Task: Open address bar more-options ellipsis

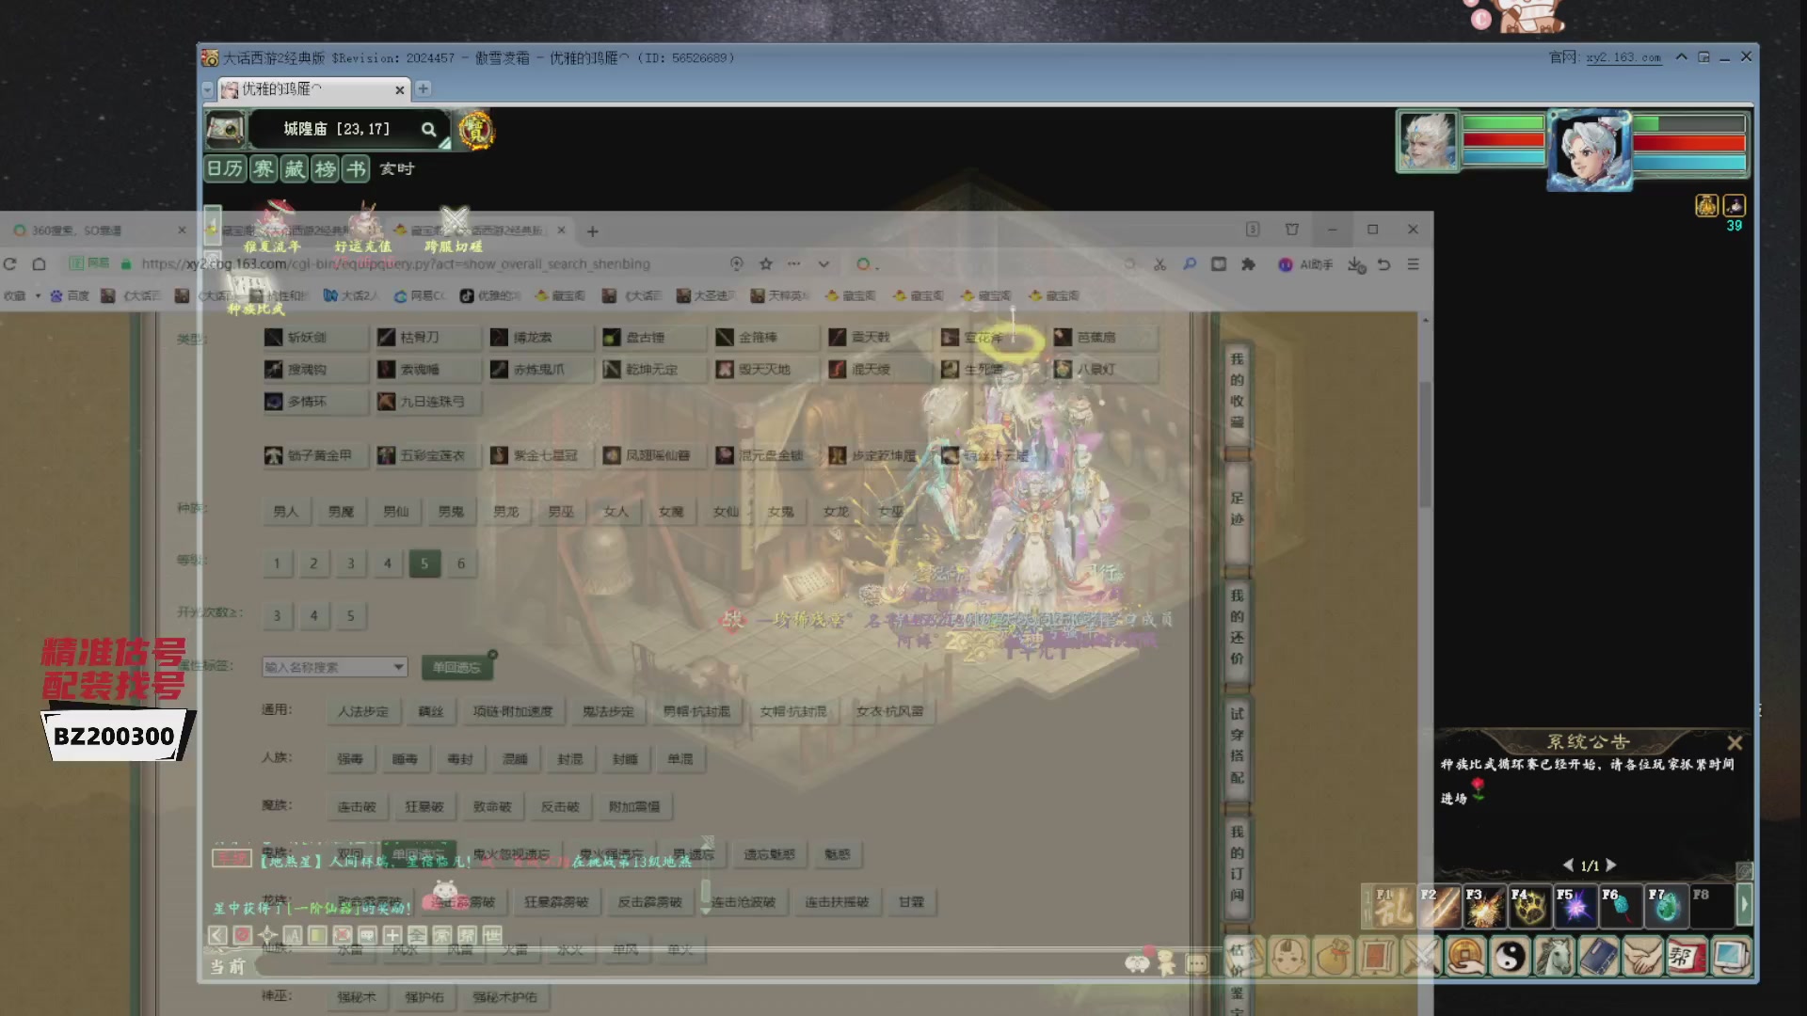Action: 794,264
